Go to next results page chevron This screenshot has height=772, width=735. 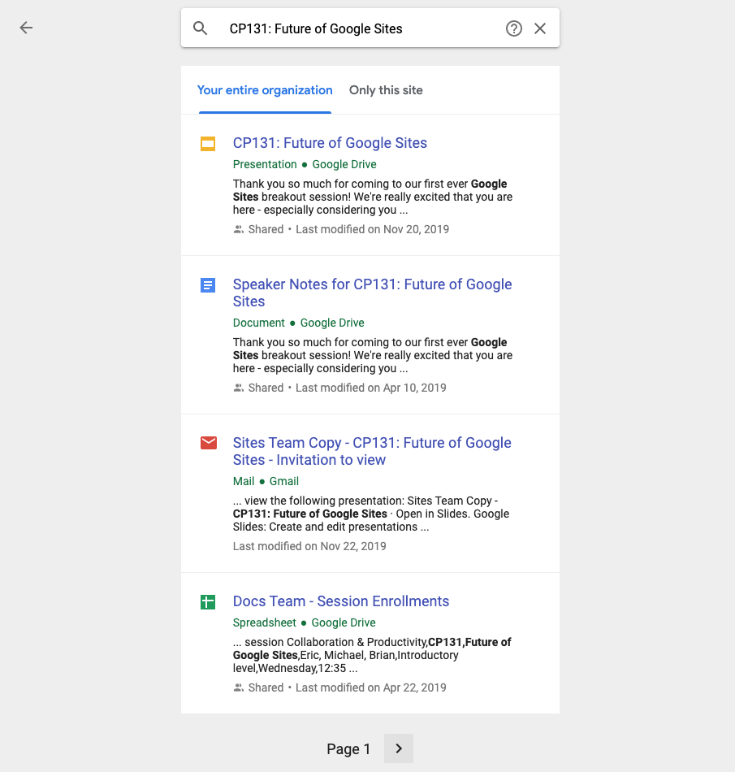(x=399, y=748)
